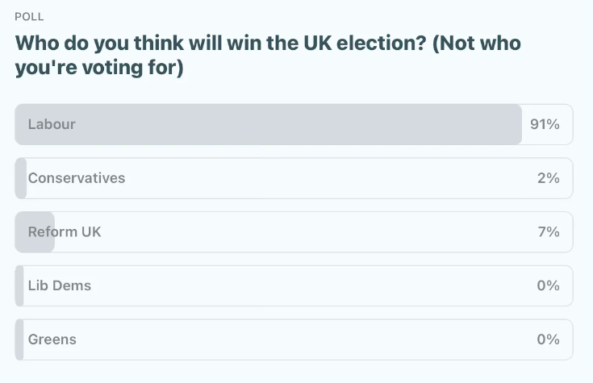Select the Conservatives poll option
The width and height of the screenshot is (593, 383).
point(294,178)
